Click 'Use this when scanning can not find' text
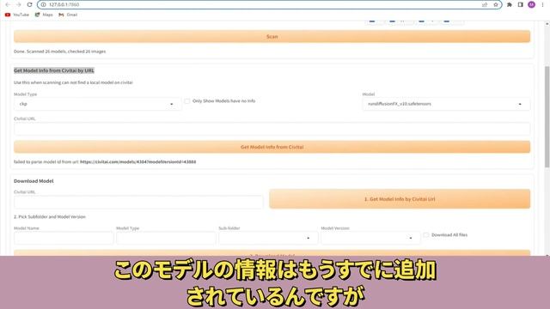 [73, 82]
